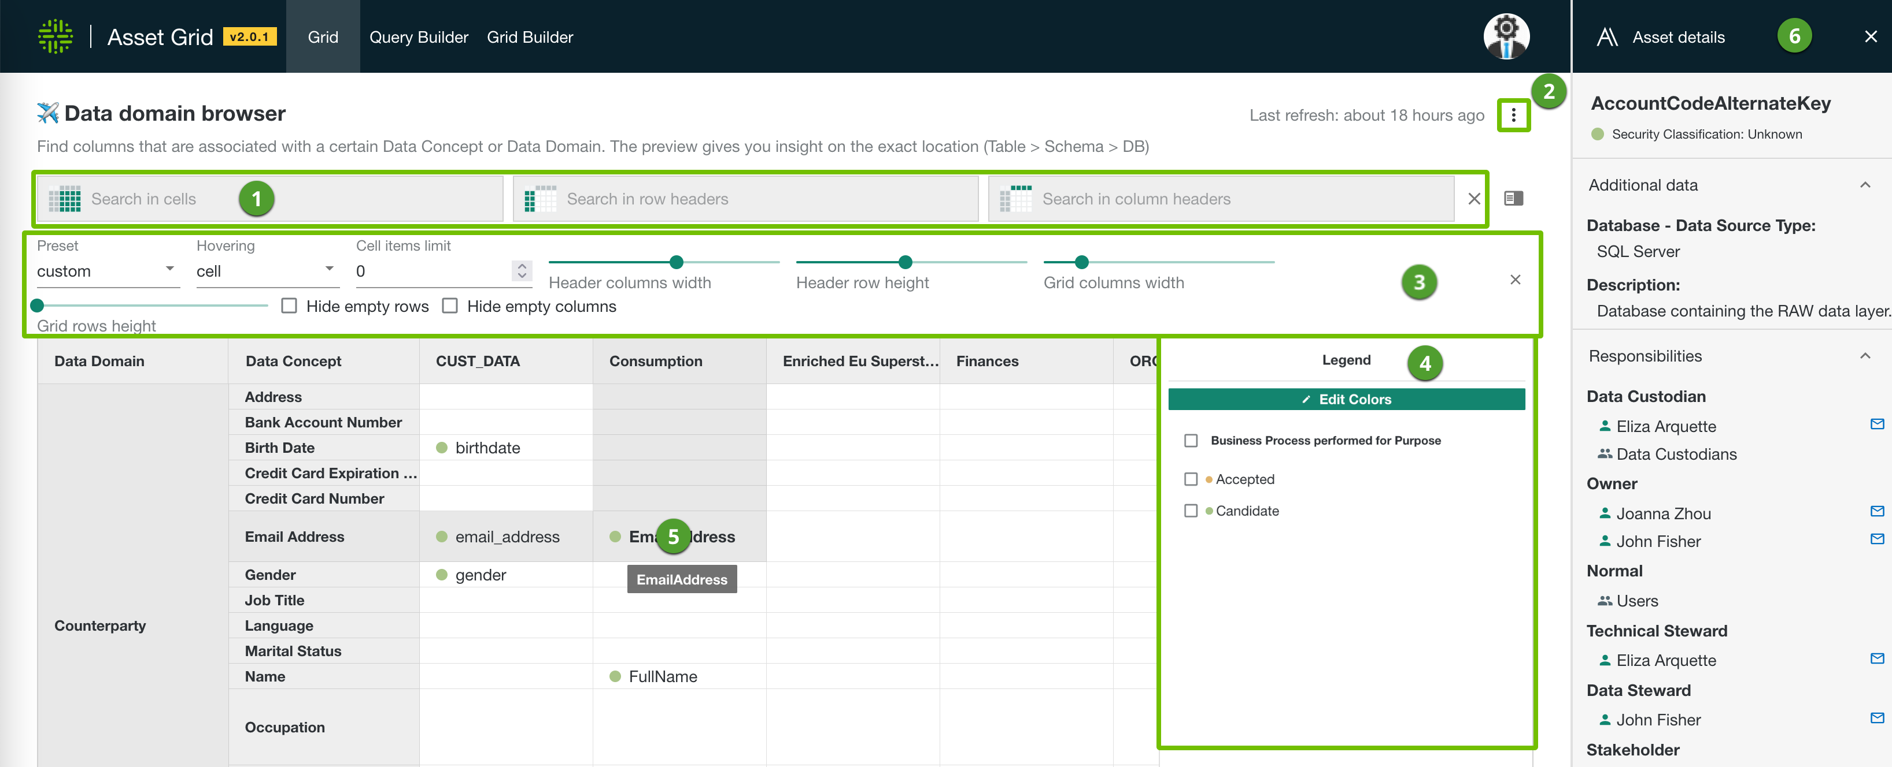Collapse the Responsibilities section

tap(1864, 356)
